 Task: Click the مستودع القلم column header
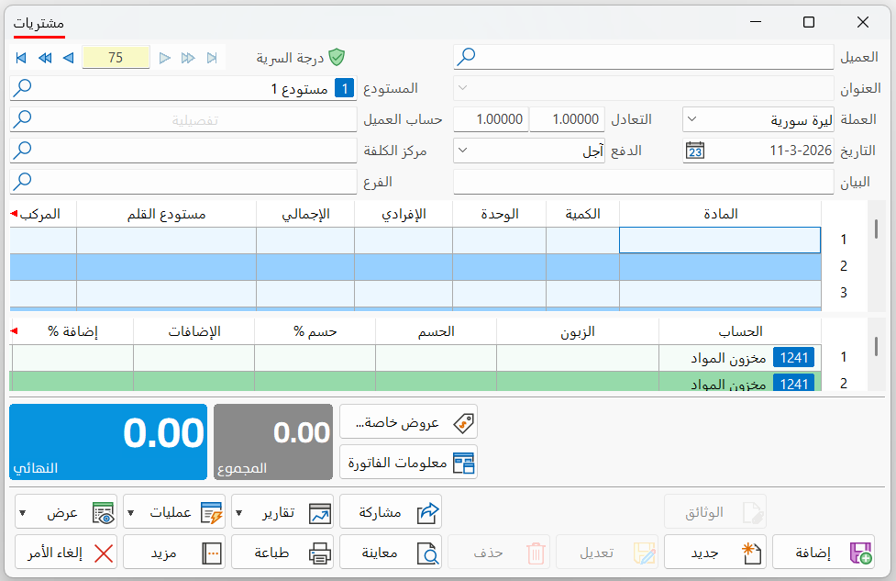tap(166, 214)
